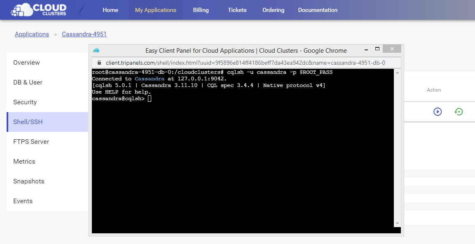Open Metrics in the sidebar
475x244 pixels.
[47, 162]
